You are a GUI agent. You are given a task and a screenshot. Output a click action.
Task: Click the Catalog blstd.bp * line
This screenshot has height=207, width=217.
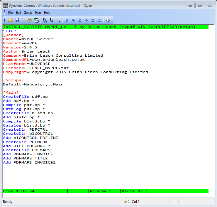point(27,125)
